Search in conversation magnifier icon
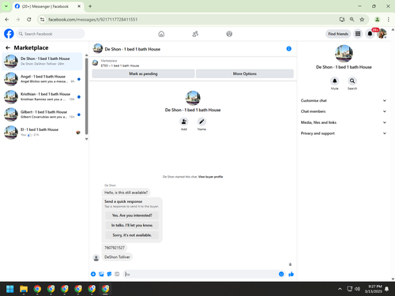The width and height of the screenshot is (395, 296). click(x=352, y=81)
